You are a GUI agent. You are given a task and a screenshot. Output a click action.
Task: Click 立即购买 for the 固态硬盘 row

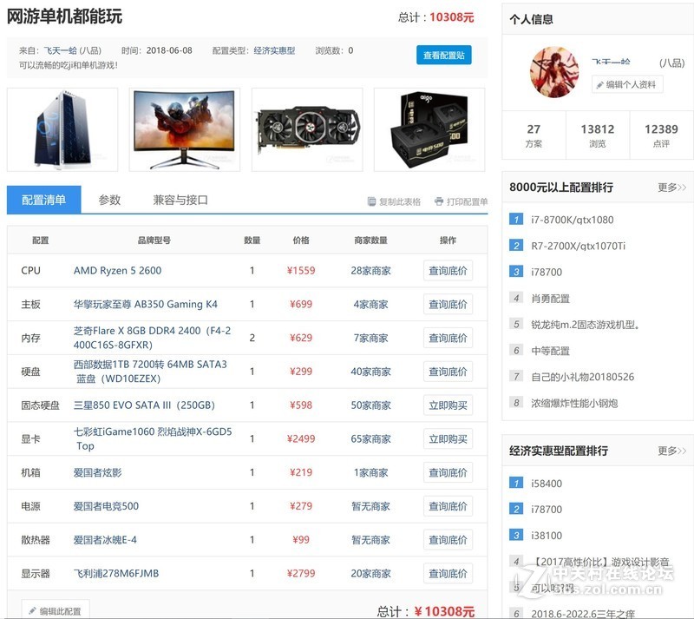(448, 405)
